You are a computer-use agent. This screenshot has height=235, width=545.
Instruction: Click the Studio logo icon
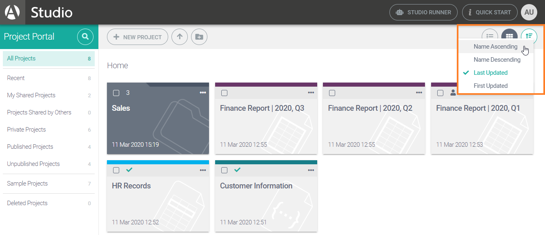point(12,12)
